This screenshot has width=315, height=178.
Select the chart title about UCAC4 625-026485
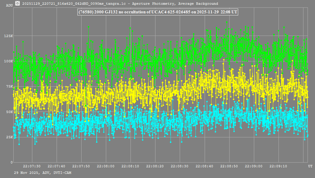click(x=157, y=12)
